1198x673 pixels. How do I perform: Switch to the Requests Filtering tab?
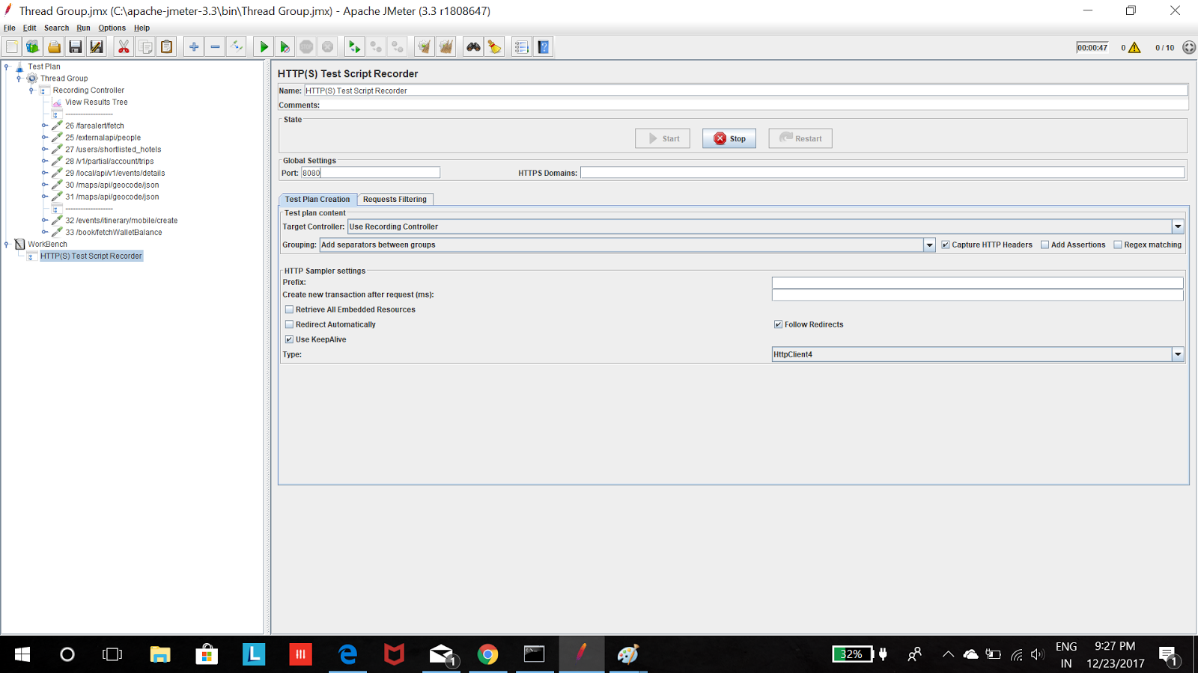(395, 199)
